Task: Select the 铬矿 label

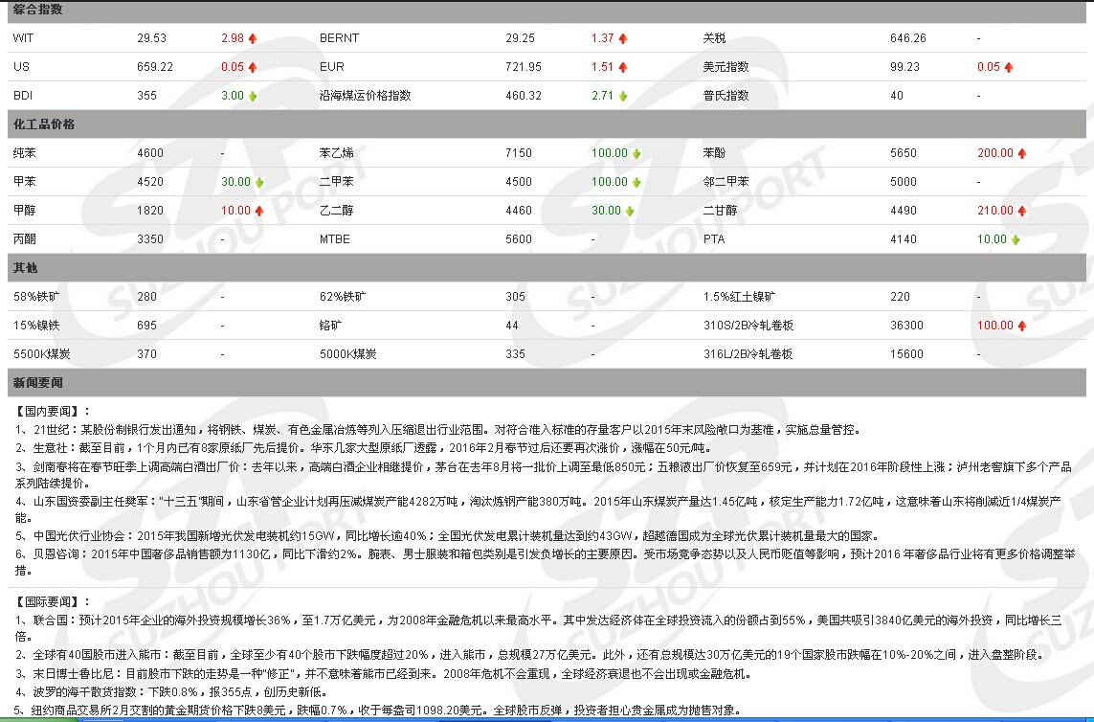Action: pyautogui.click(x=331, y=326)
